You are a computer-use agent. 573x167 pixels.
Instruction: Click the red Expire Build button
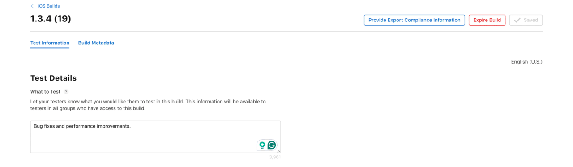(x=487, y=20)
